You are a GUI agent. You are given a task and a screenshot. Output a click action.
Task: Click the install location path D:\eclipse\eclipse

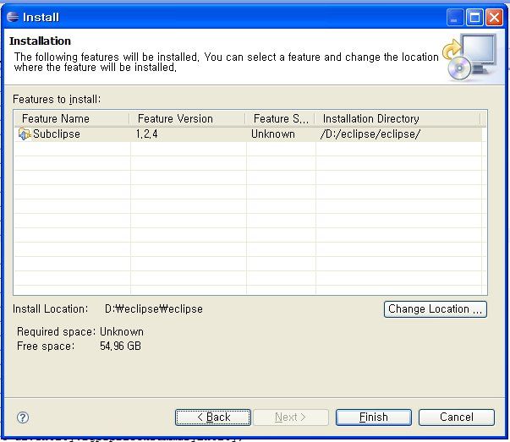click(154, 308)
